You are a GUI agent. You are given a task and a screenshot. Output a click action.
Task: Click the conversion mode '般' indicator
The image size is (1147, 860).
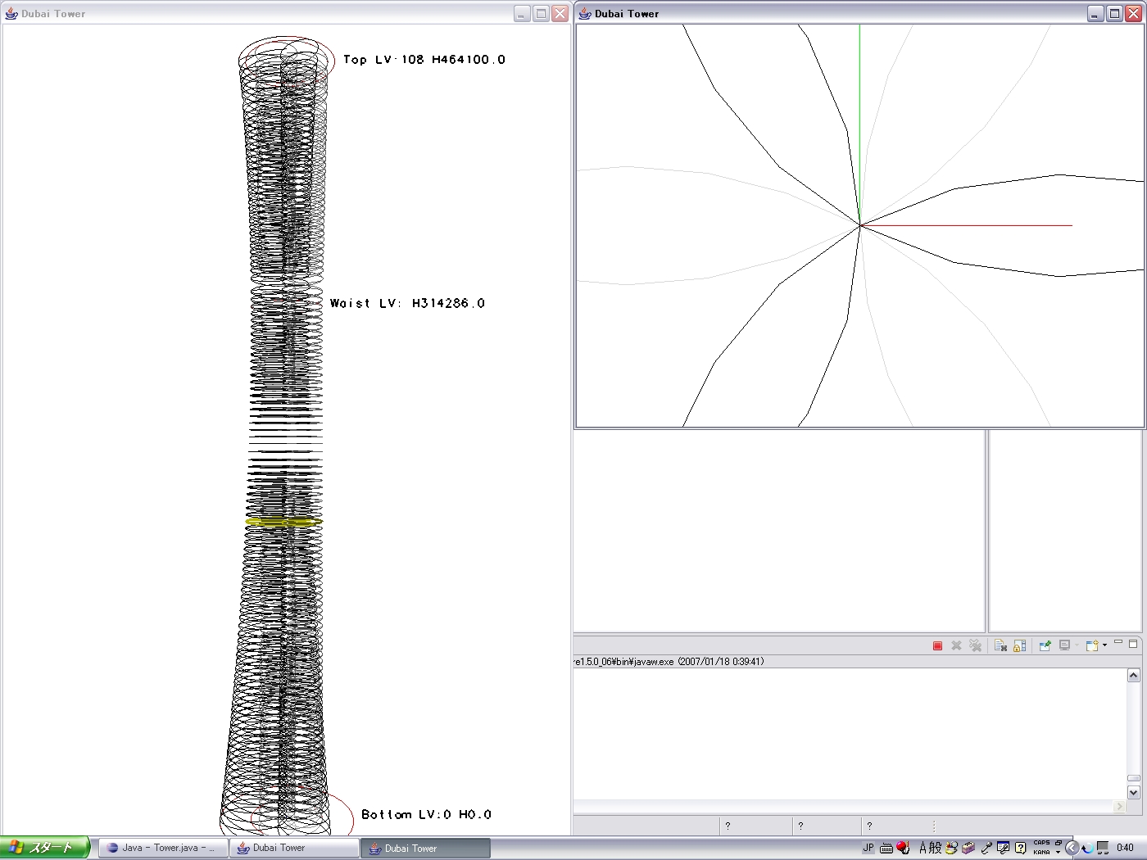935,848
